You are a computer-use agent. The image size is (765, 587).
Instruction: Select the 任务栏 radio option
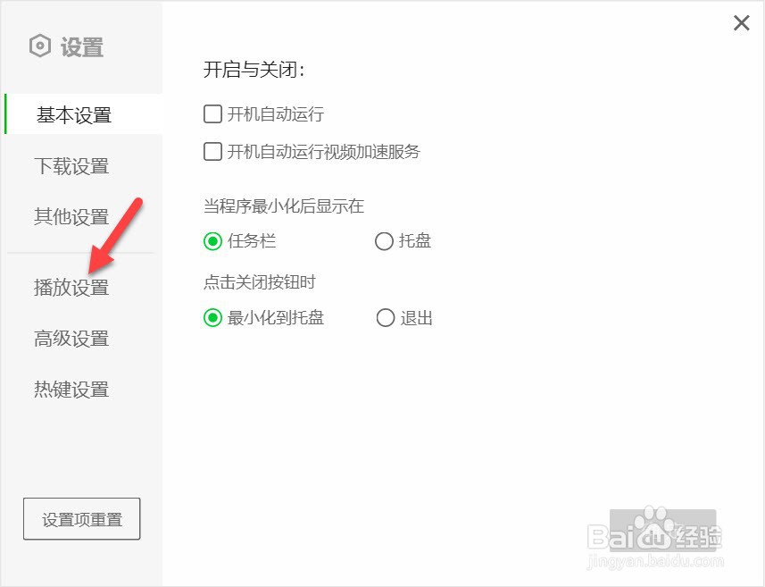(x=212, y=240)
